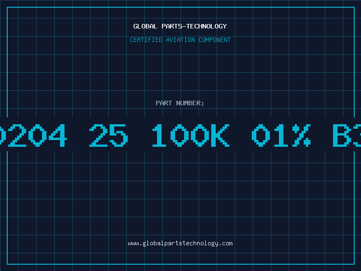Viewport: 361px width, 271px height.
Task: Click the .com ending of the website address
Action: pyautogui.click(x=225, y=243)
